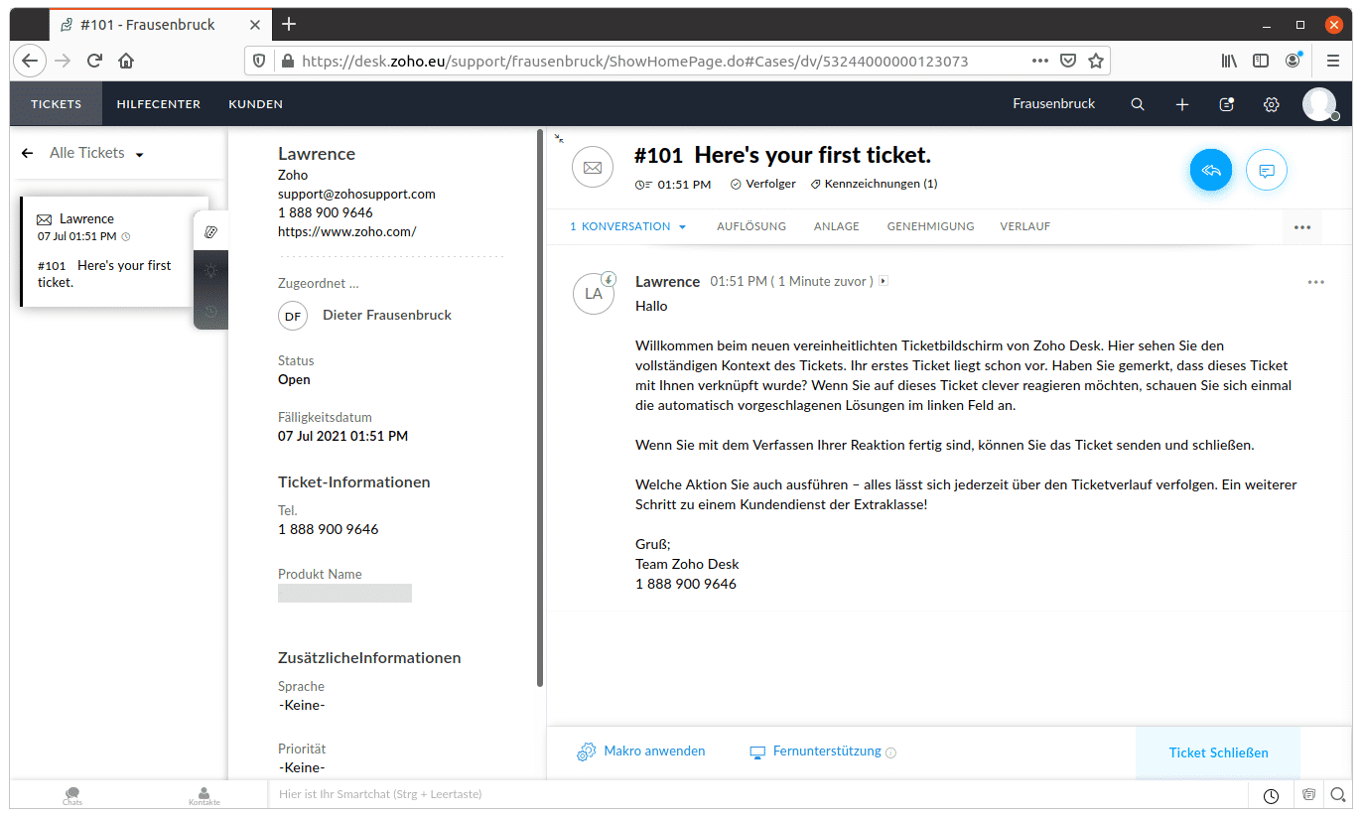
Task: Click the browser home button
Action: tap(126, 61)
